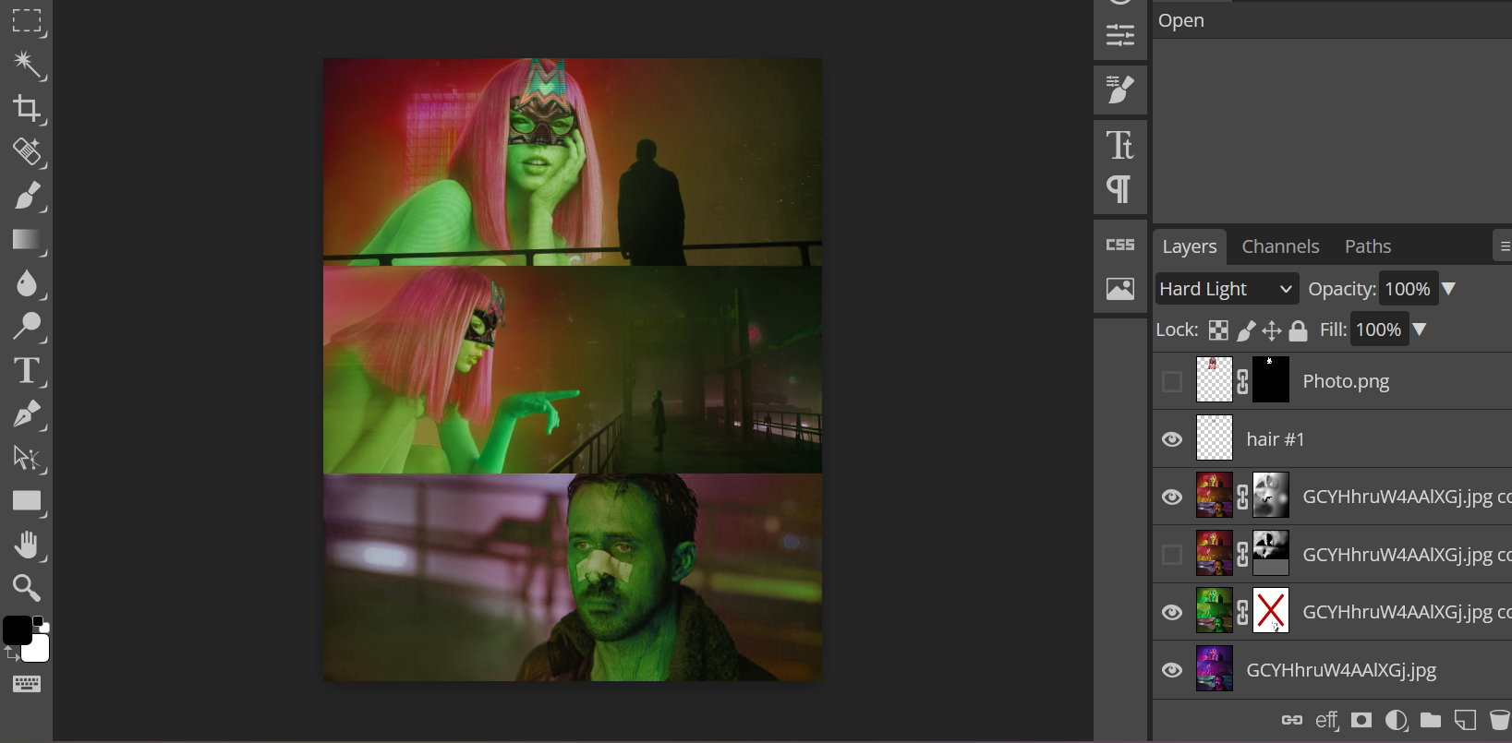Expand the Fill percentage arrow
This screenshot has width=1512, height=743.
(1420, 330)
